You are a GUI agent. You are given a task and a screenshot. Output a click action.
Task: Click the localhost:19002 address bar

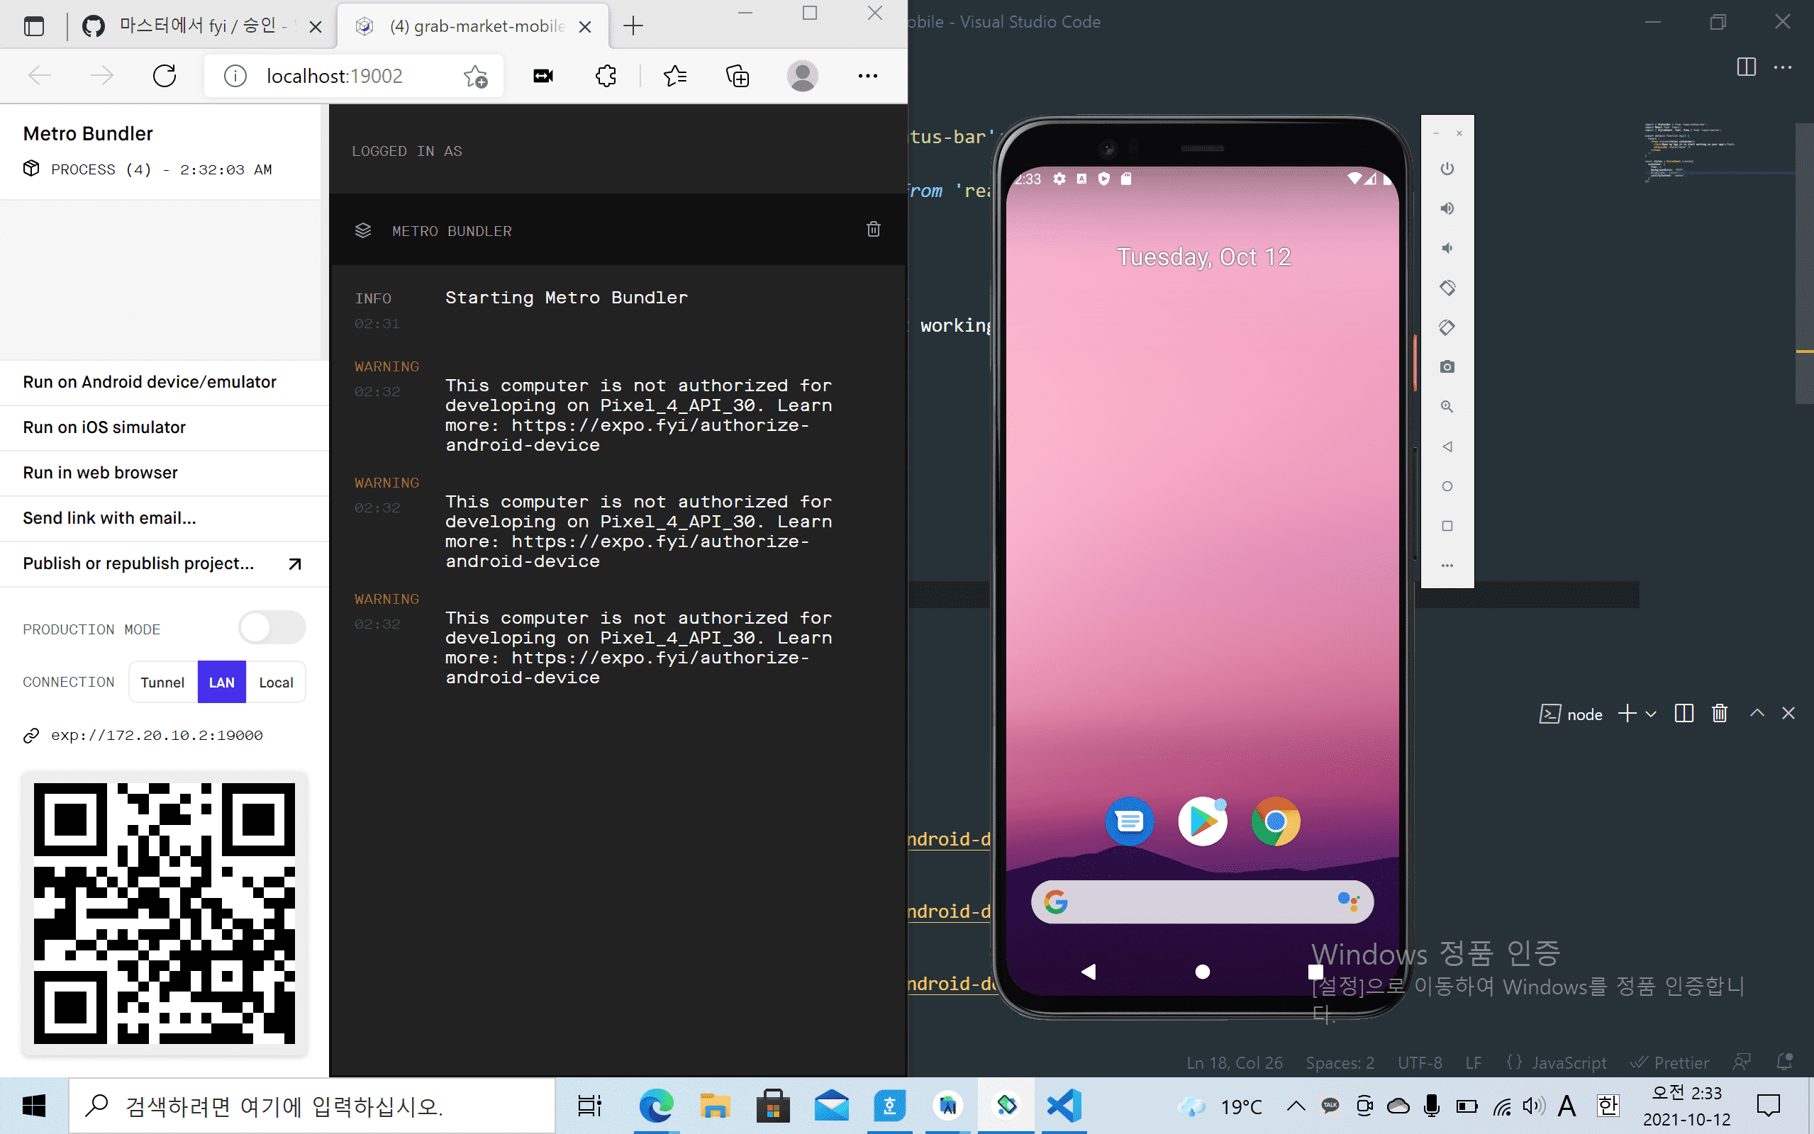click(x=335, y=76)
